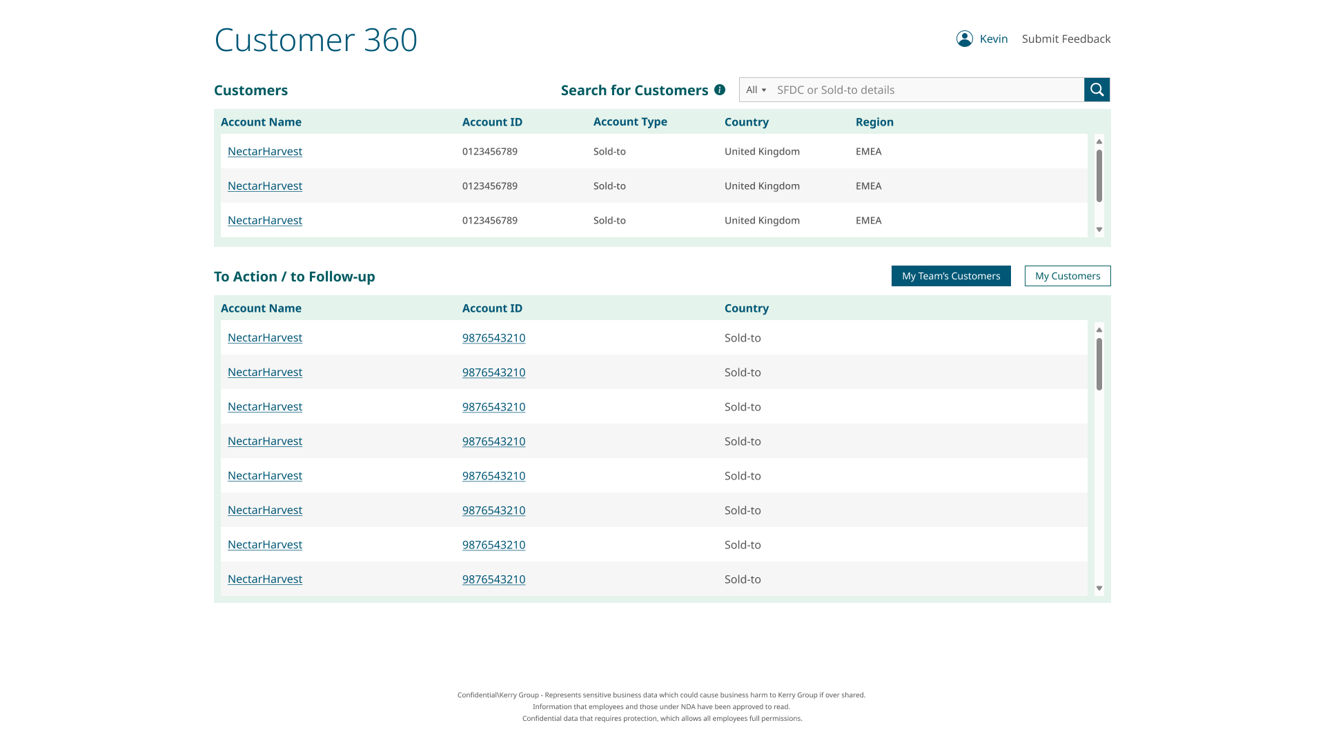This screenshot has width=1325, height=745.
Task: Open the All search filter dropdown
Action: click(x=756, y=90)
